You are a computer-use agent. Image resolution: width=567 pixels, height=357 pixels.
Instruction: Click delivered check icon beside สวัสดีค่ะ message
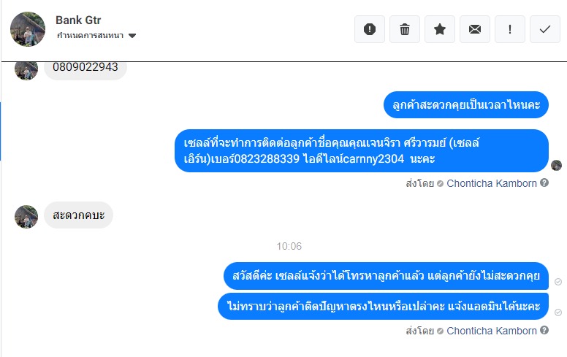tap(558, 282)
